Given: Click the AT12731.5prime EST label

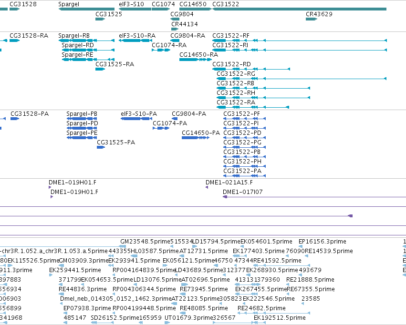Looking at the screenshot, I should coord(204,251).
